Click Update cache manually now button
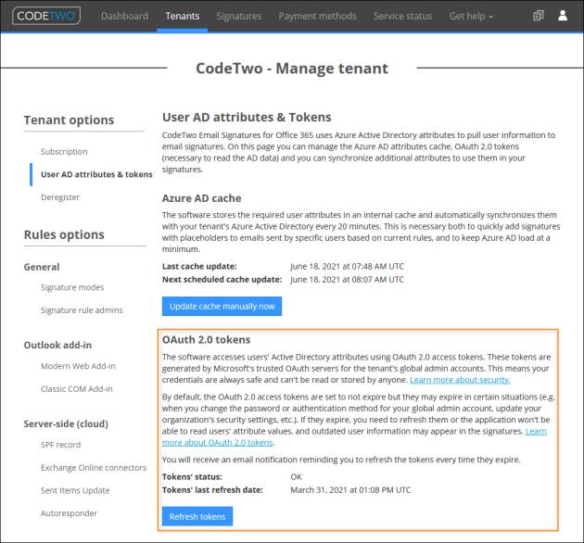Viewport: 584px width, 543px height. [222, 306]
